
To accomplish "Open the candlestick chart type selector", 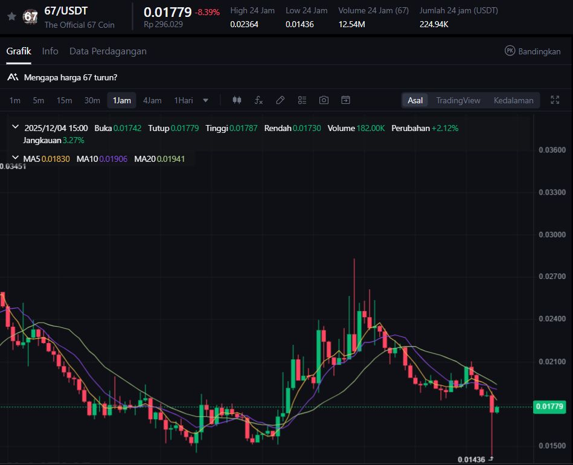I will pos(237,100).
